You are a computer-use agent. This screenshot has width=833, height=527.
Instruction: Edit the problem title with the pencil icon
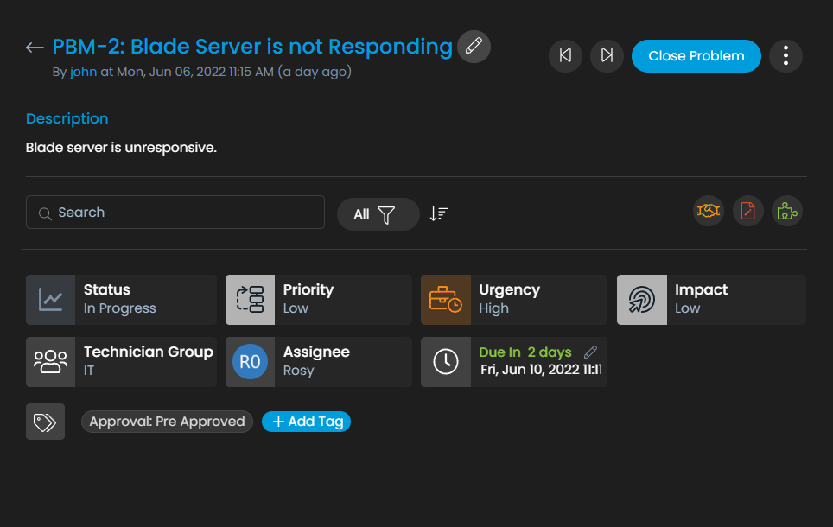474,46
